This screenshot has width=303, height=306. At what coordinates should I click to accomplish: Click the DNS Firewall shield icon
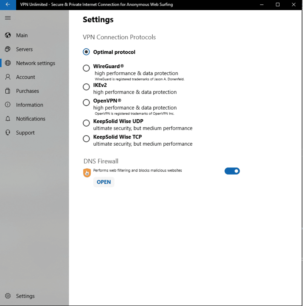pyautogui.click(x=87, y=173)
